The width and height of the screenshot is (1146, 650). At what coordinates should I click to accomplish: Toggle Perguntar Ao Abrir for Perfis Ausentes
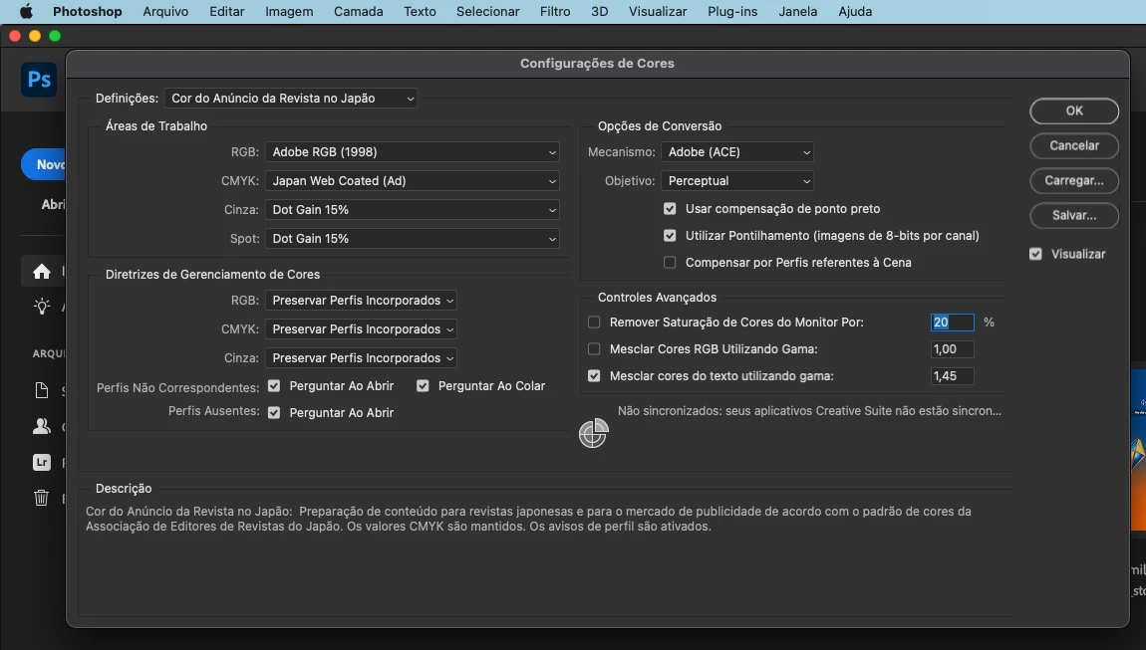tap(274, 413)
